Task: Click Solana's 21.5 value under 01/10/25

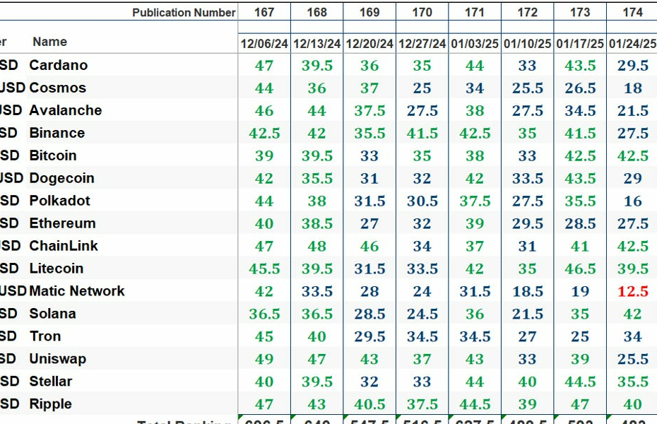Action: coord(528,314)
